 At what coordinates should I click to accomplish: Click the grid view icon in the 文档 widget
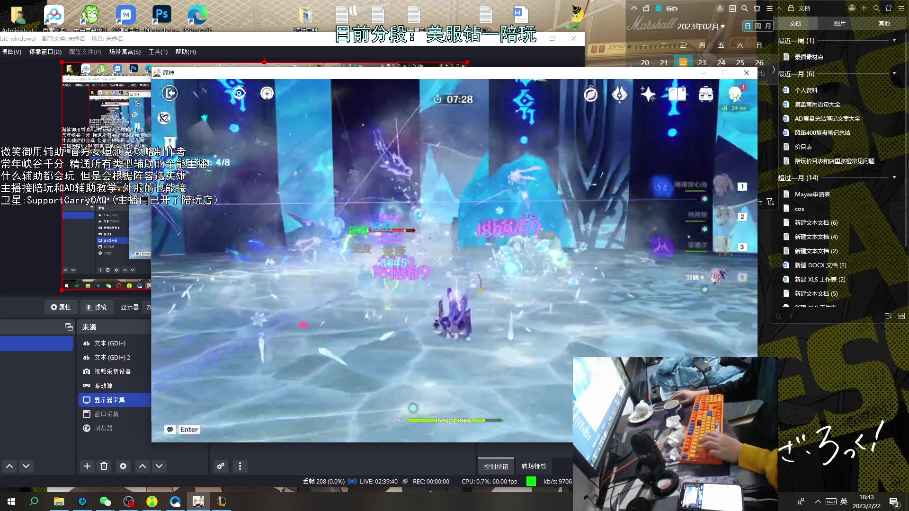tap(901, 316)
